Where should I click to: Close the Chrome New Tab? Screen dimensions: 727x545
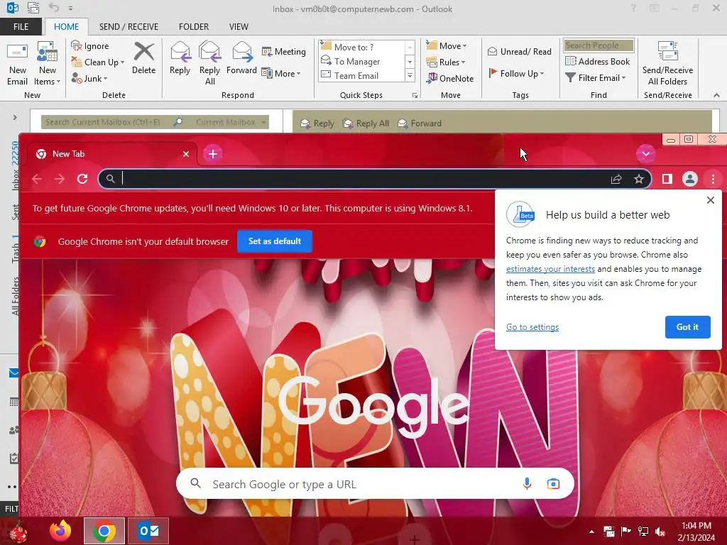[x=186, y=154]
